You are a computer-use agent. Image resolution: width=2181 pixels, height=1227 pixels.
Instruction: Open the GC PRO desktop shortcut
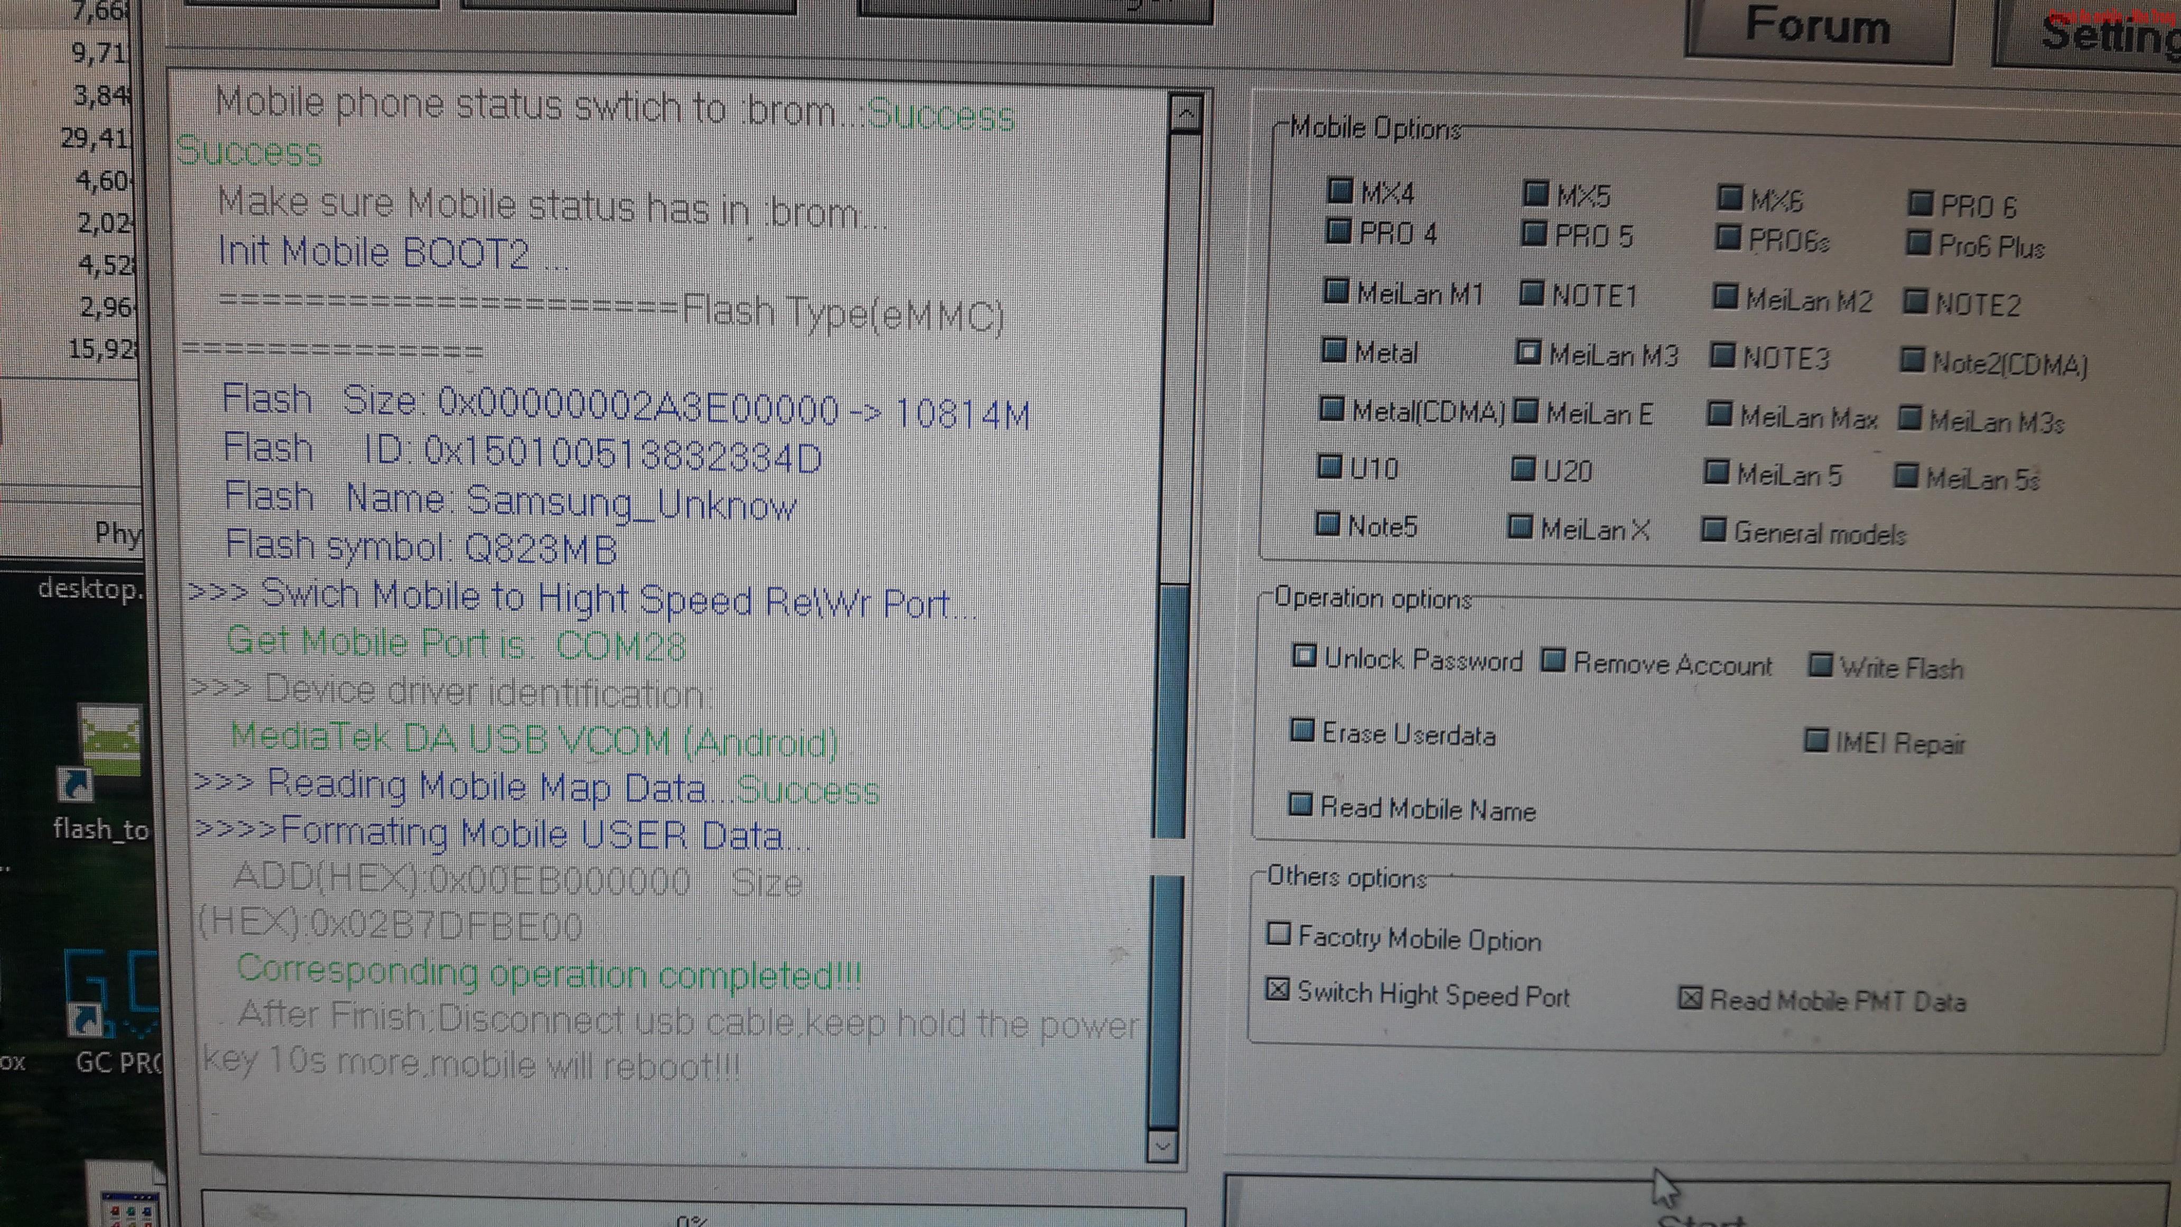click(x=114, y=1012)
